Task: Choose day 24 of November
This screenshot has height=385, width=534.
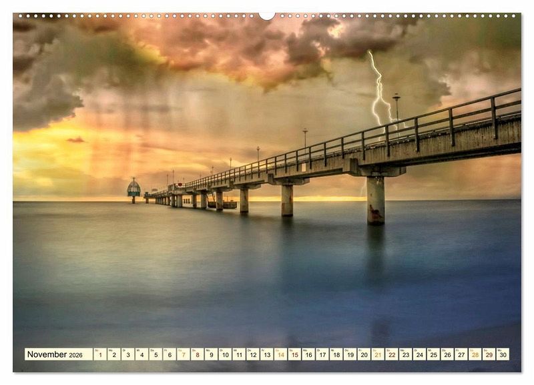Action: point(420,354)
